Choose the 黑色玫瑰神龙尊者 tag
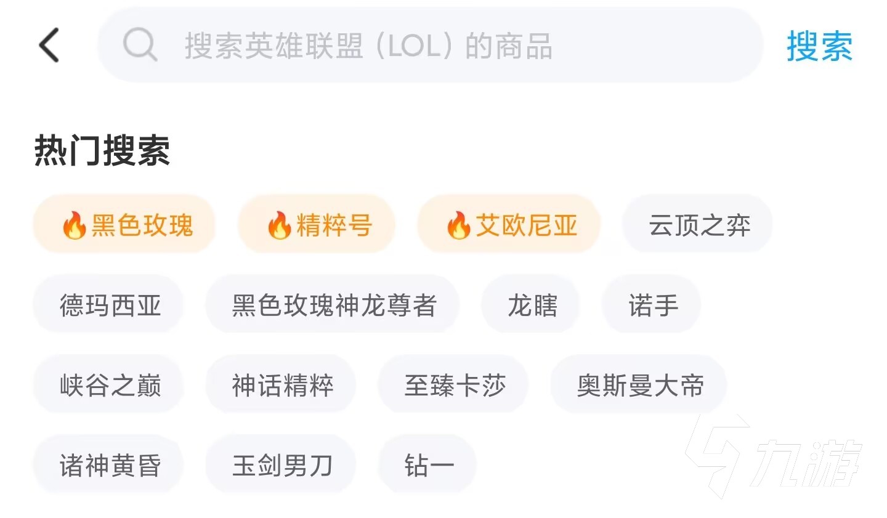The image size is (887, 518). [333, 305]
